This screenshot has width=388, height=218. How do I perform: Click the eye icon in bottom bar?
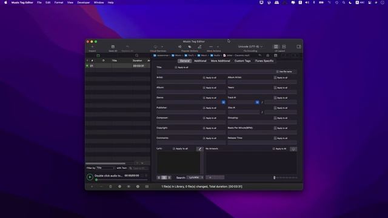pos(129,187)
